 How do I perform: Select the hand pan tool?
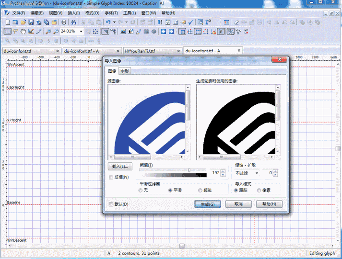click(23, 32)
